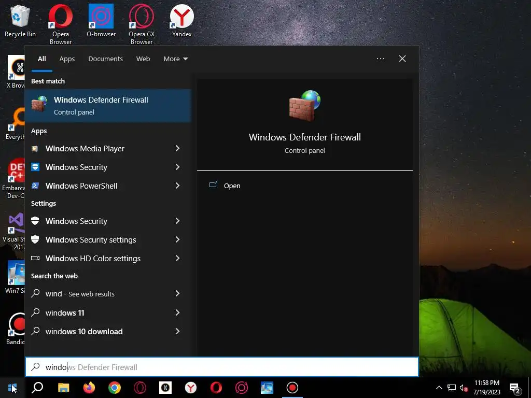The image size is (531, 398).
Task: Launch Yandex browser from the taskbar
Action: pos(191,388)
